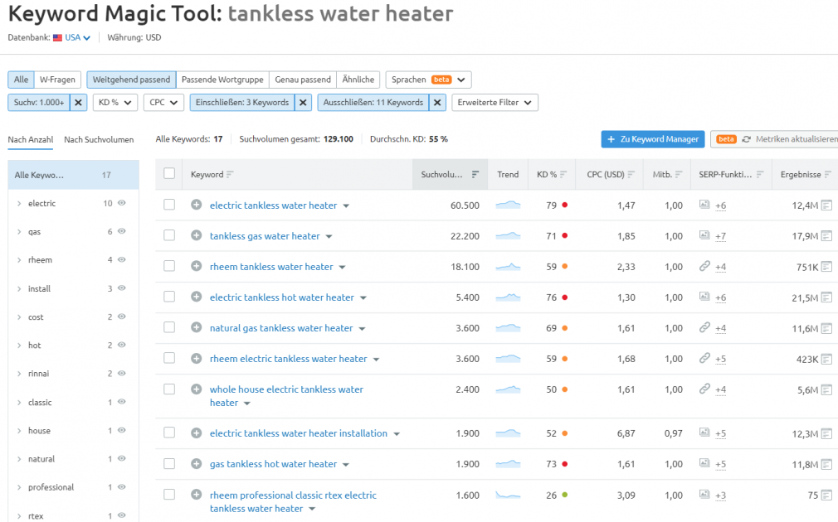Add 'whole house electric tankless' plus icon
Image resolution: width=838 pixels, height=522 pixels.
click(x=196, y=389)
